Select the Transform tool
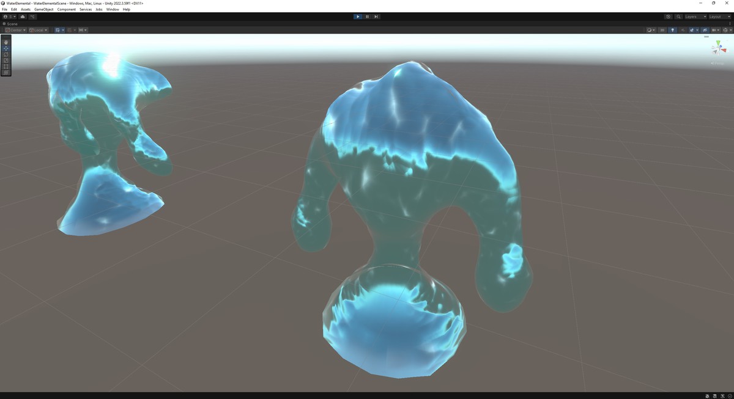 pyautogui.click(x=6, y=73)
